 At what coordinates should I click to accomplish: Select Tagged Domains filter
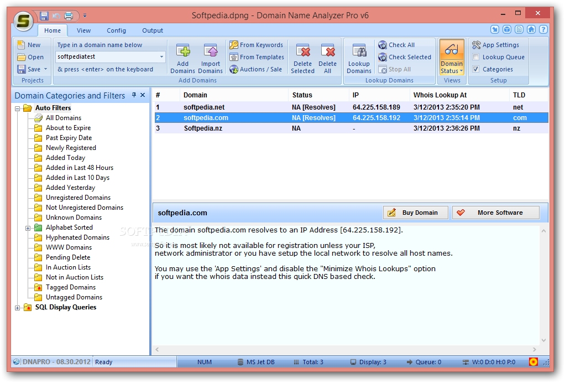click(71, 287)
